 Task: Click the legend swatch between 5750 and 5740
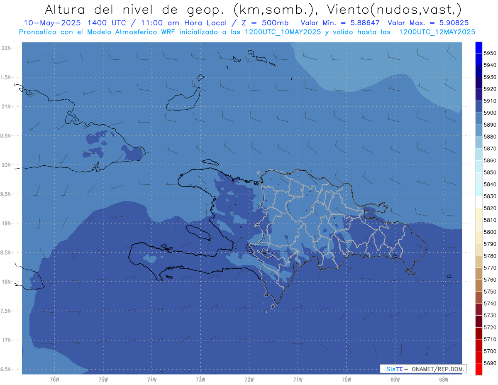click(478, 297)
